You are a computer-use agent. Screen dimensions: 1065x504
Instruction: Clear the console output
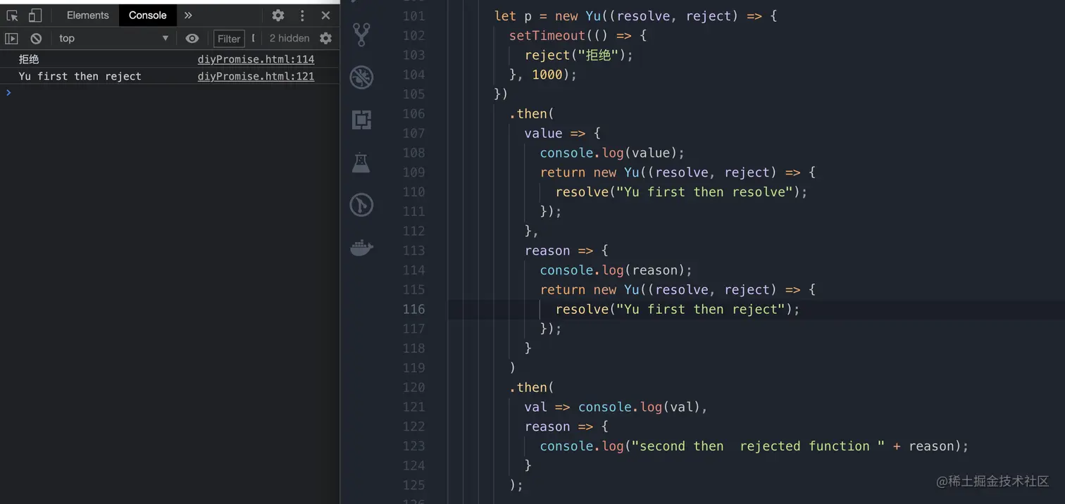coord(36,38)
